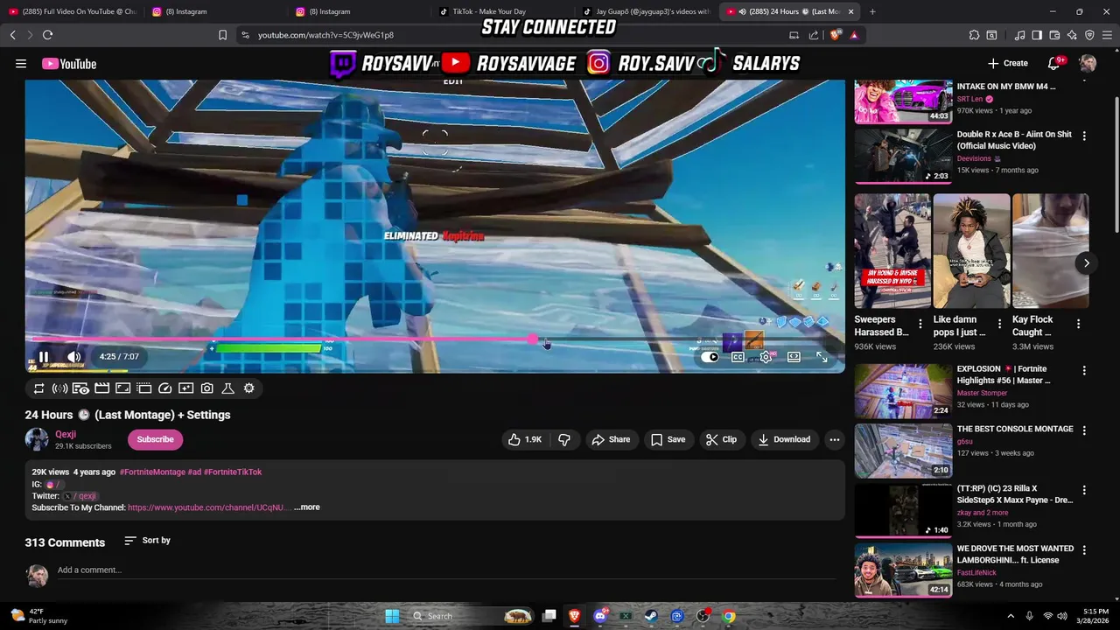Image resolution: width=1120 pixels, height=630 pixels.
Task: Click the sparkle filter icon below player
Action: [x=185, y=388]
